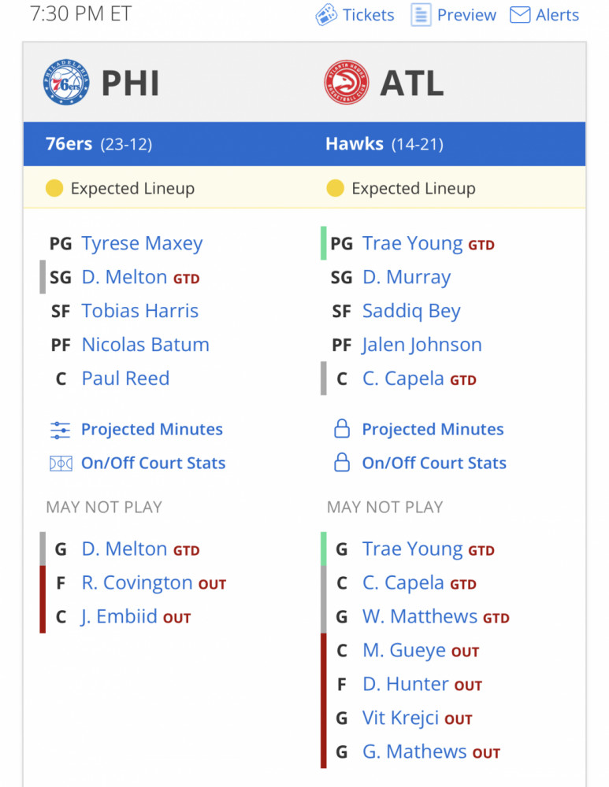Select D. Hunter in the injury list
Image resolution: width=609 pixels, height=787 pixels.
(406, 684)
